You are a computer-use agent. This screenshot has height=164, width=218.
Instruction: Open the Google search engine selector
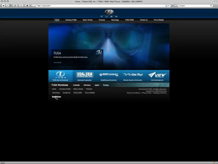coord(176,6)
